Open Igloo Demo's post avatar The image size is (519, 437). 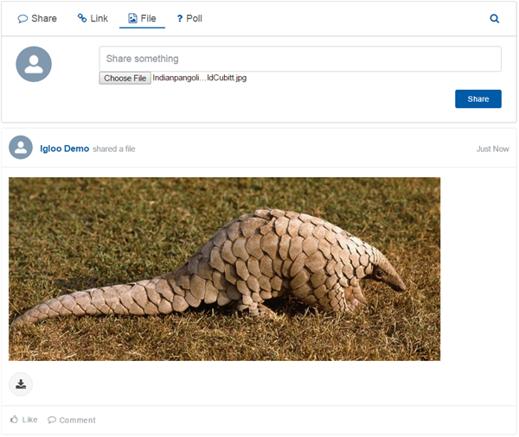(x=21, y=148)
